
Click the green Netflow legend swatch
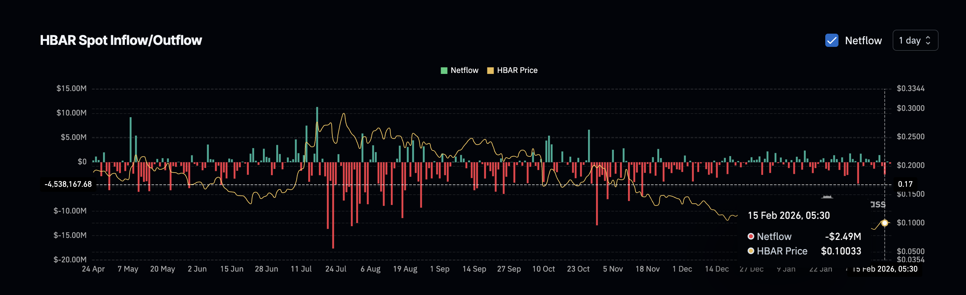444,70
